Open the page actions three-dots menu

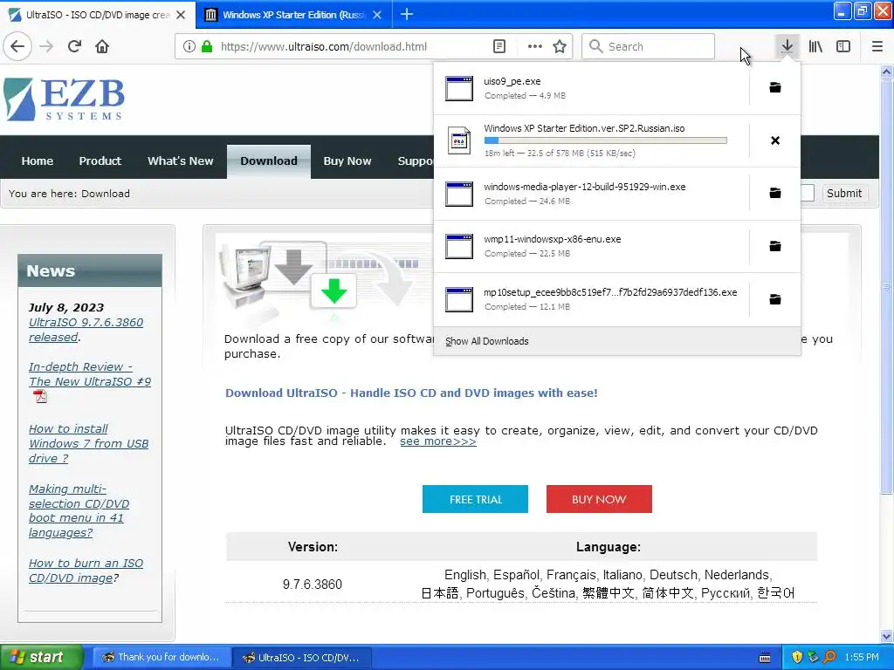pyautogui.click(x=535, y=46)
